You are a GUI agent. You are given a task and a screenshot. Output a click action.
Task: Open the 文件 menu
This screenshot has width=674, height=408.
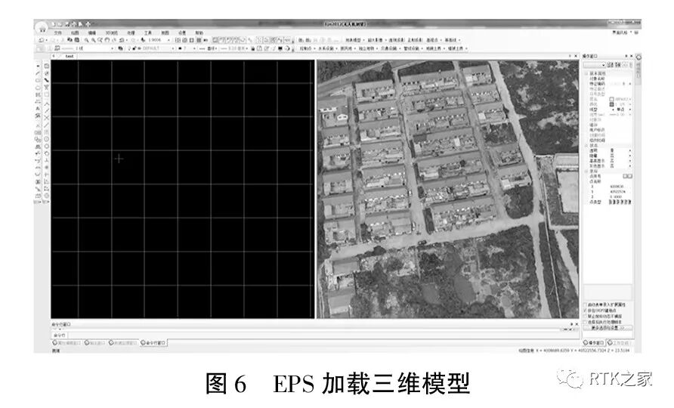tap(57, 32)
